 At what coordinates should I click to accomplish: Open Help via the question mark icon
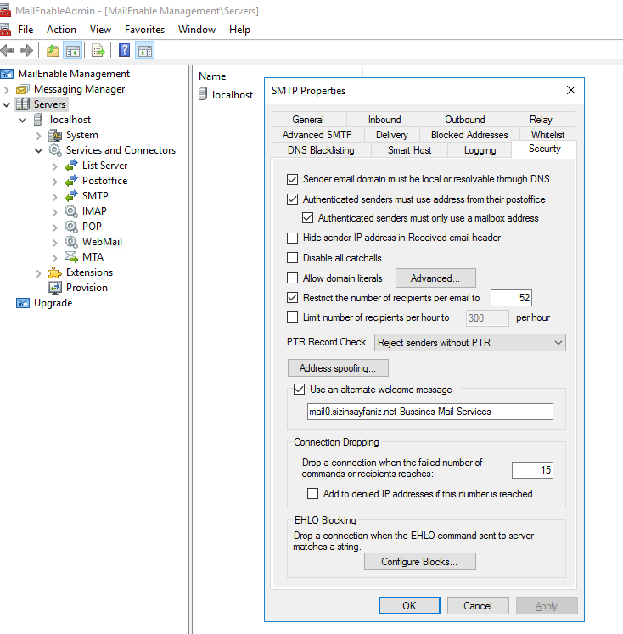[124, 50]
